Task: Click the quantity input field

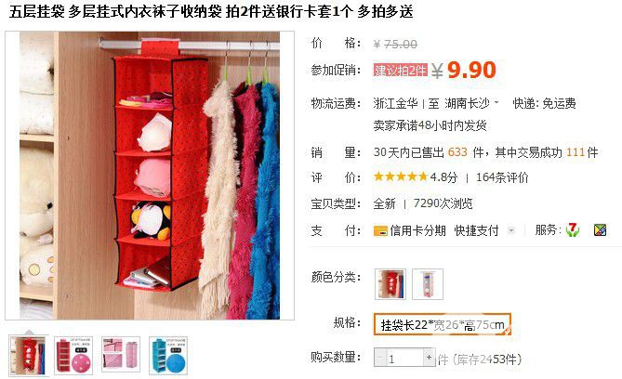Action: tap(404, 358)
